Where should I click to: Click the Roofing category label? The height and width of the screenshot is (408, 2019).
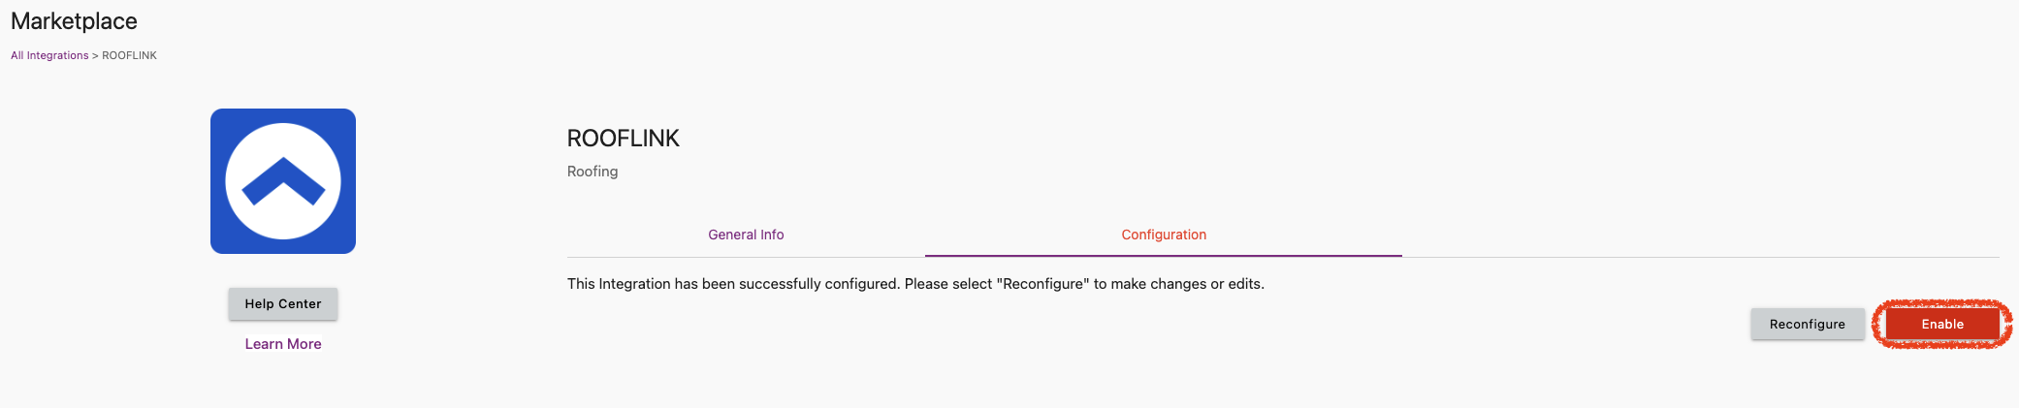[x=593, y=172]
